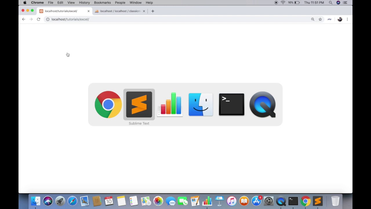Launch Maps from the Dock
Viewport: 371px width, 209px height.
146,201
